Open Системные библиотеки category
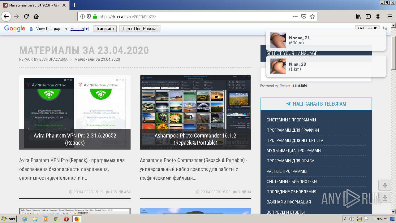The width and height of the screenshot is (396, 223). 292,181
